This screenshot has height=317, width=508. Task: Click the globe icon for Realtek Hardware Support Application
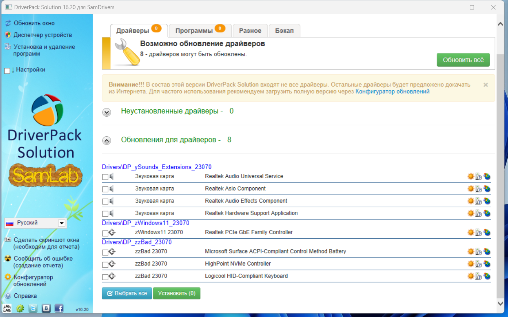point(487,213)
